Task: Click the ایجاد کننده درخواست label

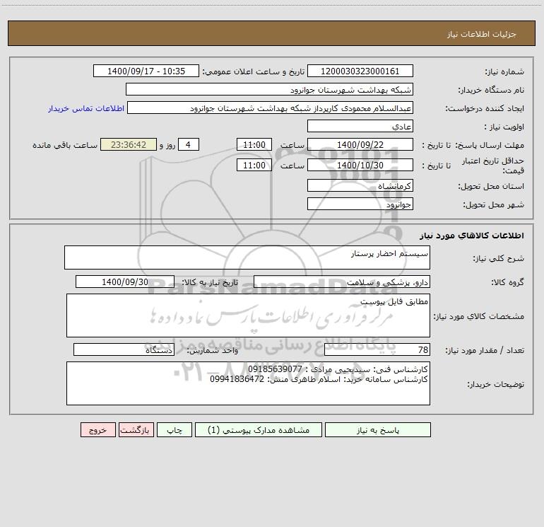Action: tap(485, 109)
